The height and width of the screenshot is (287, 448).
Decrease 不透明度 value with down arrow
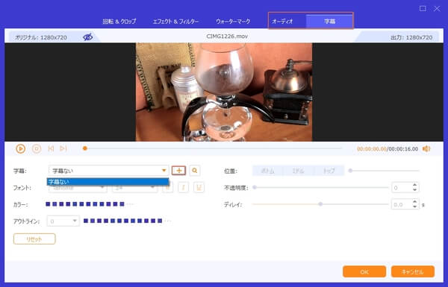pyautogui.click(x=414, y=190)
